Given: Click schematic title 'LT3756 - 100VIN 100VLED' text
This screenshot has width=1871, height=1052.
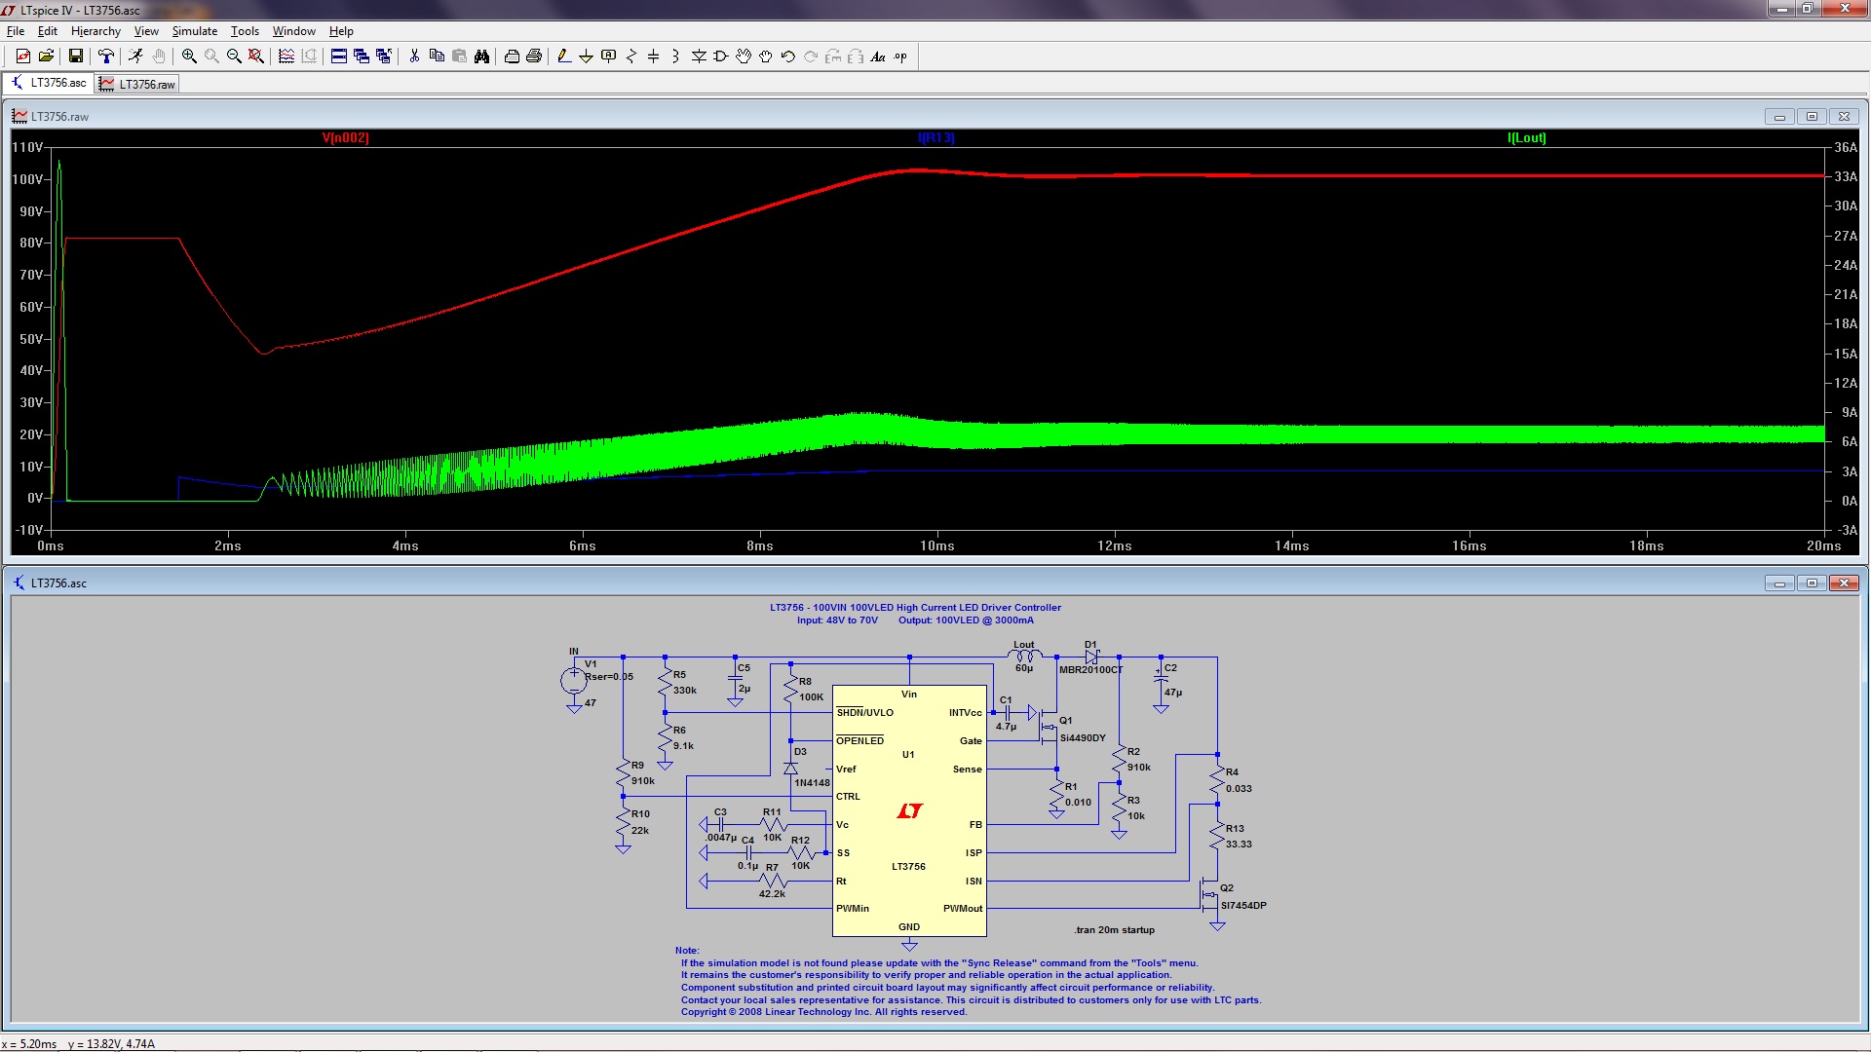Looking at the screenshot, I should (915, 608).
